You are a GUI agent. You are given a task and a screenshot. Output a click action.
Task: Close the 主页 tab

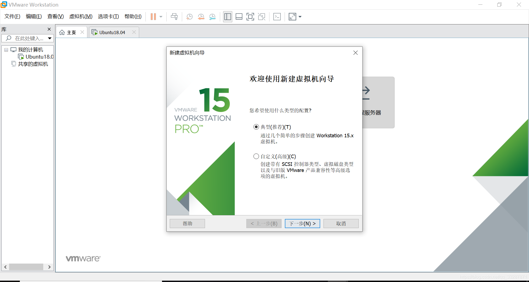point(82,32)
